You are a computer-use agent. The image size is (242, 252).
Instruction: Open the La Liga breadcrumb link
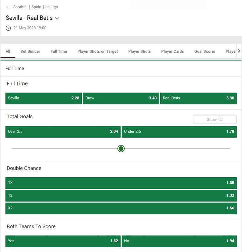(52, 7)
